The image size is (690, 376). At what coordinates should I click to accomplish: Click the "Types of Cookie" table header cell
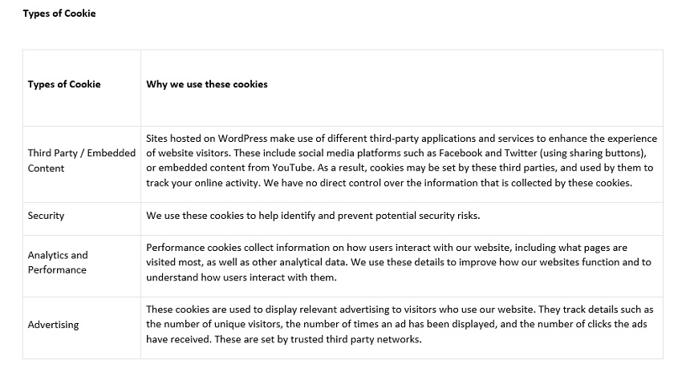tap(64, 84)
